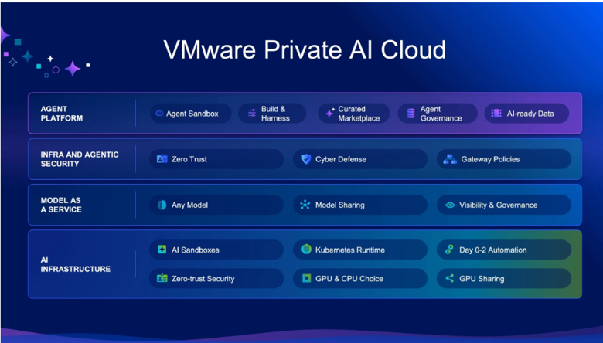Click the VMware Private AI Cloud title
Viewport: 603px width, 343px height.
click(x=305, y=50)
